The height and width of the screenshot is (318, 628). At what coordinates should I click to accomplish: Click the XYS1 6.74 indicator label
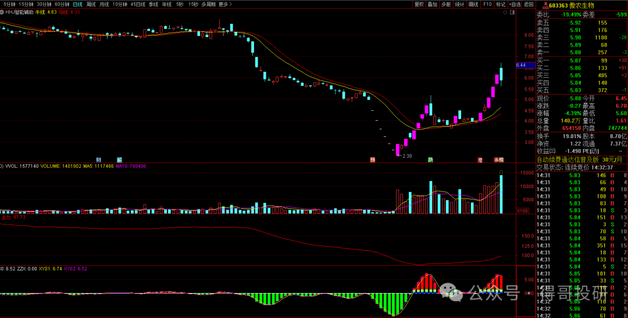[51, 269]
